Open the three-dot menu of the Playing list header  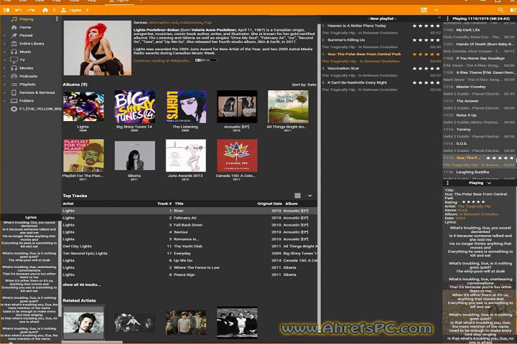447,19
